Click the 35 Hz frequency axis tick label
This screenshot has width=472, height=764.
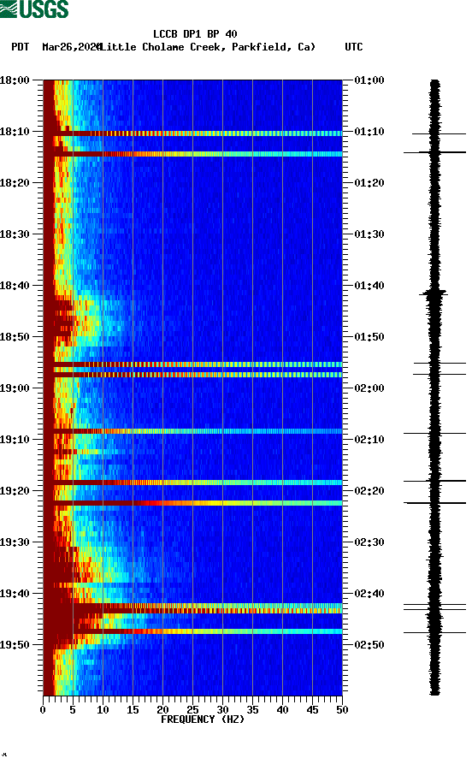pos(252,710)
